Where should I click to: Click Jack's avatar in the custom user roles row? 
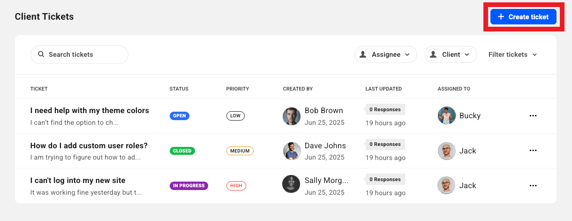[x=447, y=151]
